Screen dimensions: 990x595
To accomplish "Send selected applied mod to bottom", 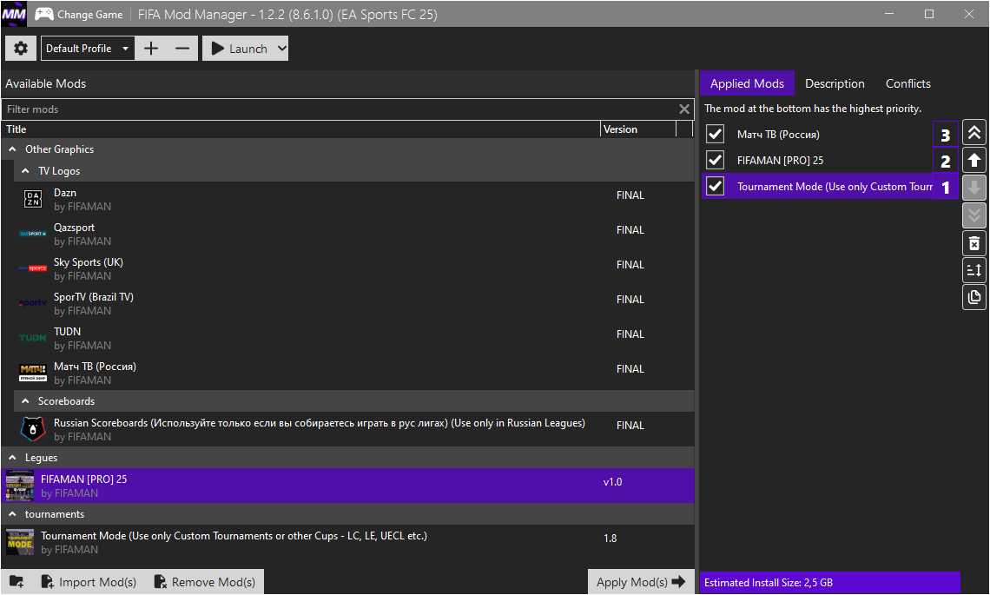I will [x=974, y=215].
